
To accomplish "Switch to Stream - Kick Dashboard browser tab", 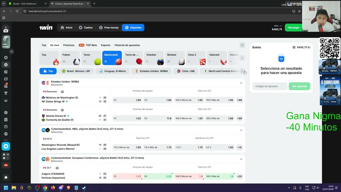I will (27, 4).
